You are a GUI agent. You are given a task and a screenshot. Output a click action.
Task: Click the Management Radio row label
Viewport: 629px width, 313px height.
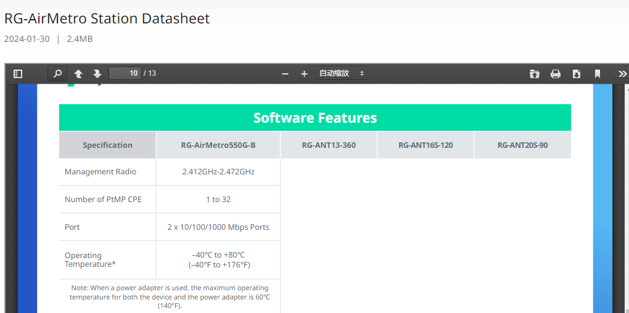click(101, 171)
